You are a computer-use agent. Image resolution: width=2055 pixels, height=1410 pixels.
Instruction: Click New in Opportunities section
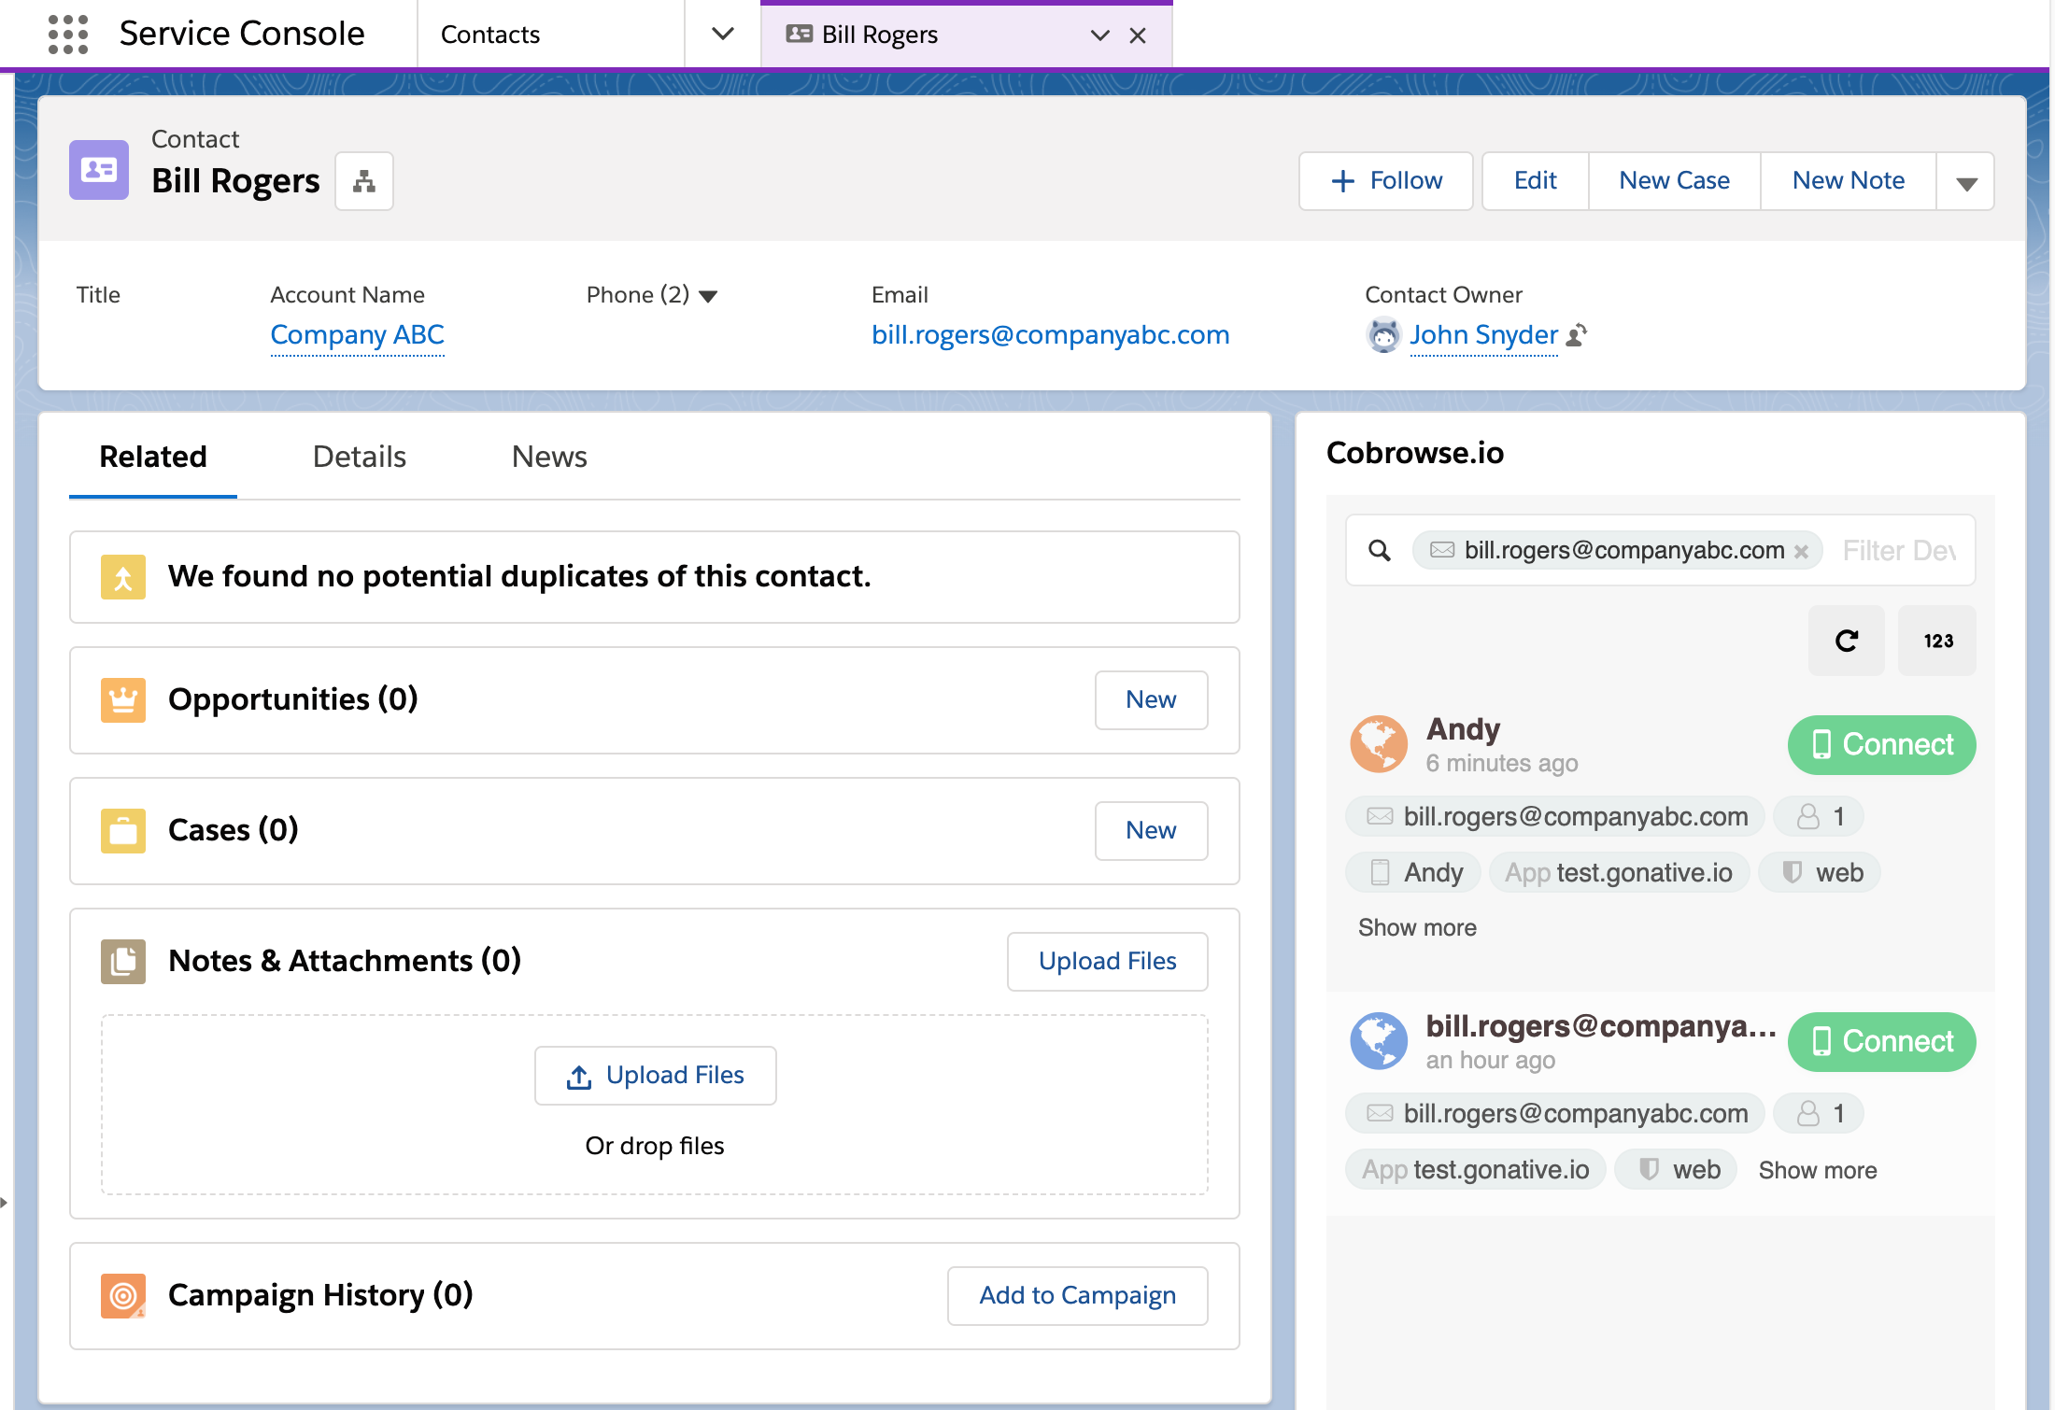point(1151,700)
